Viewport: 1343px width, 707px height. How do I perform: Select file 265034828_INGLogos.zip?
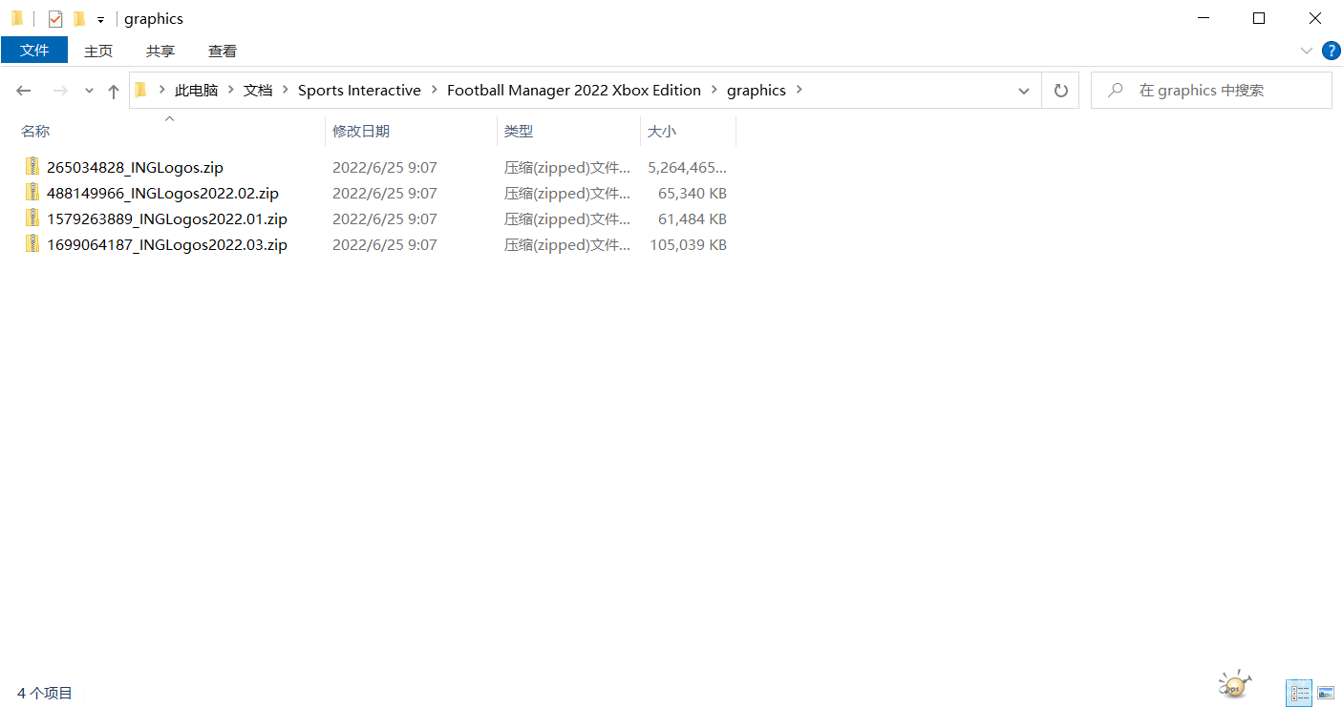click(135, 167)
